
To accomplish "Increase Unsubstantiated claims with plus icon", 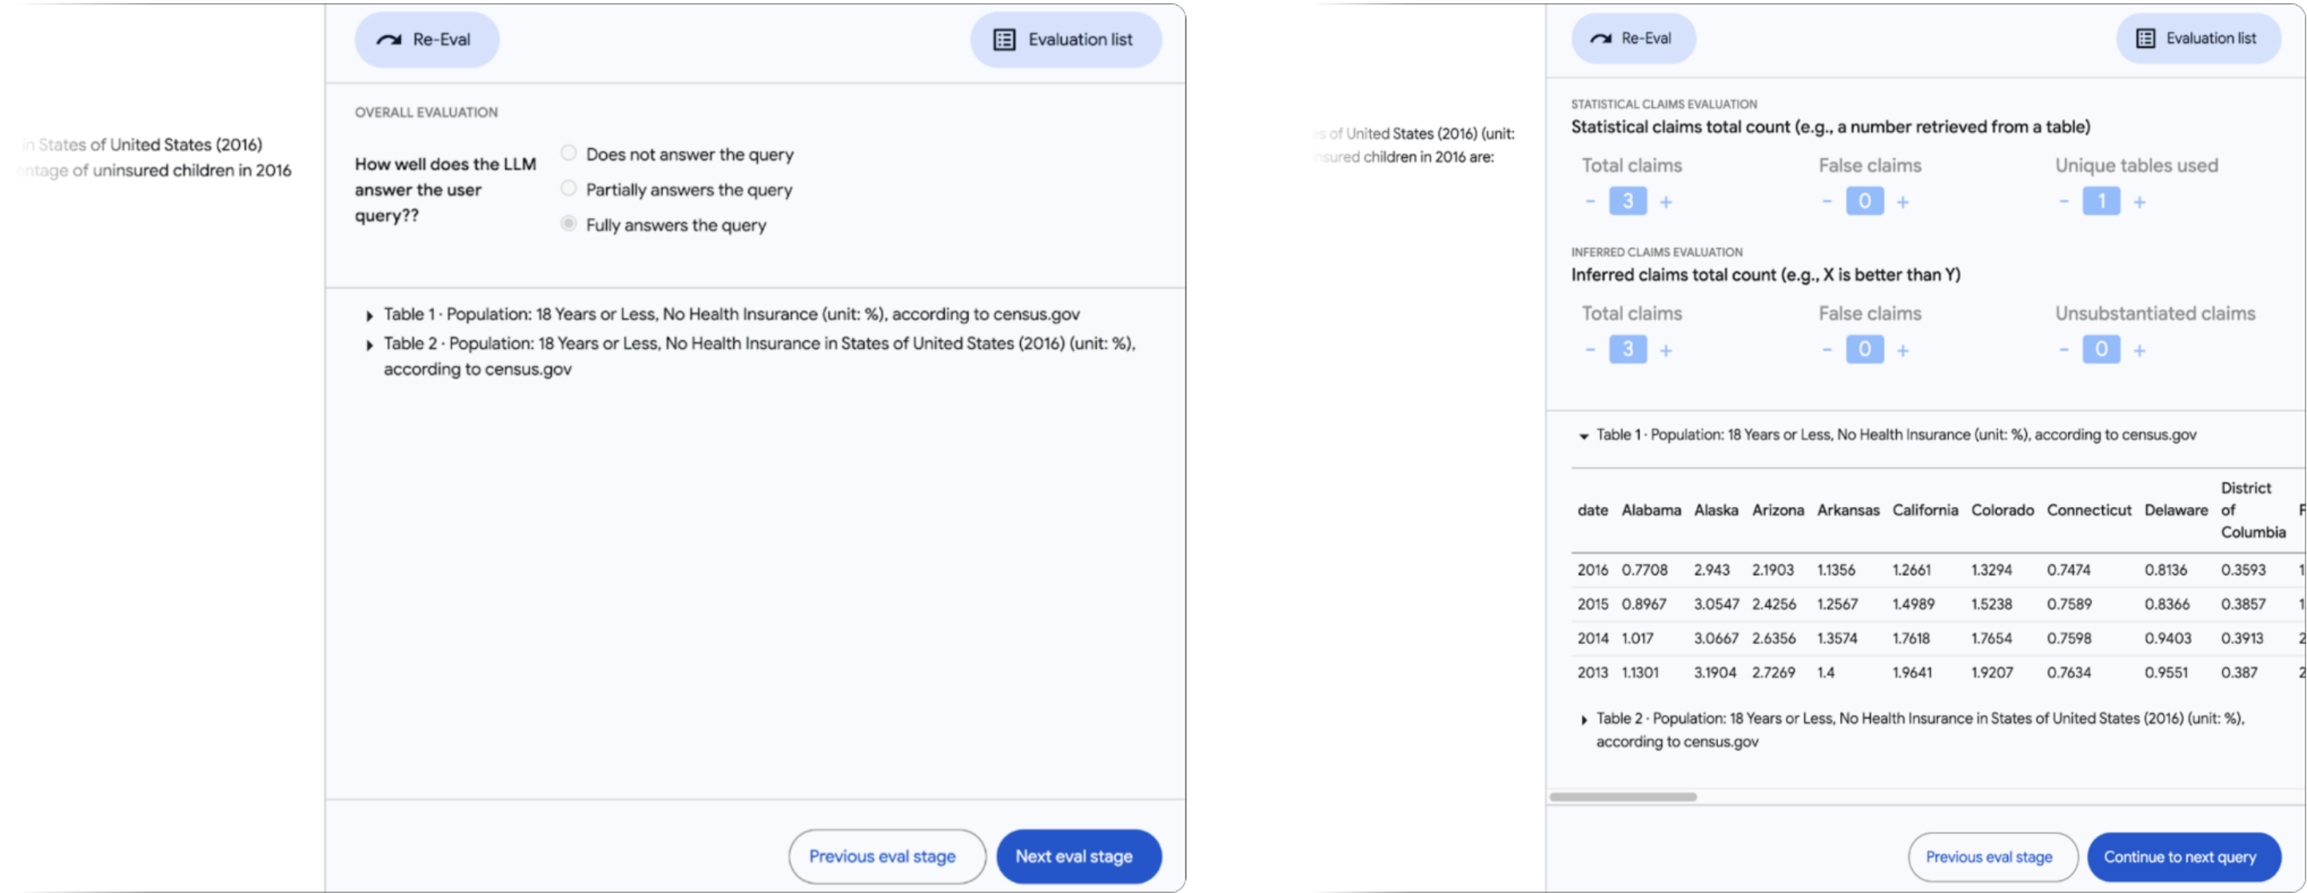I will coord(2138,351).
